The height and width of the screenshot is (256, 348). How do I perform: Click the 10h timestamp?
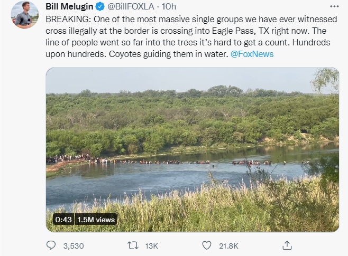click(169, 7)
